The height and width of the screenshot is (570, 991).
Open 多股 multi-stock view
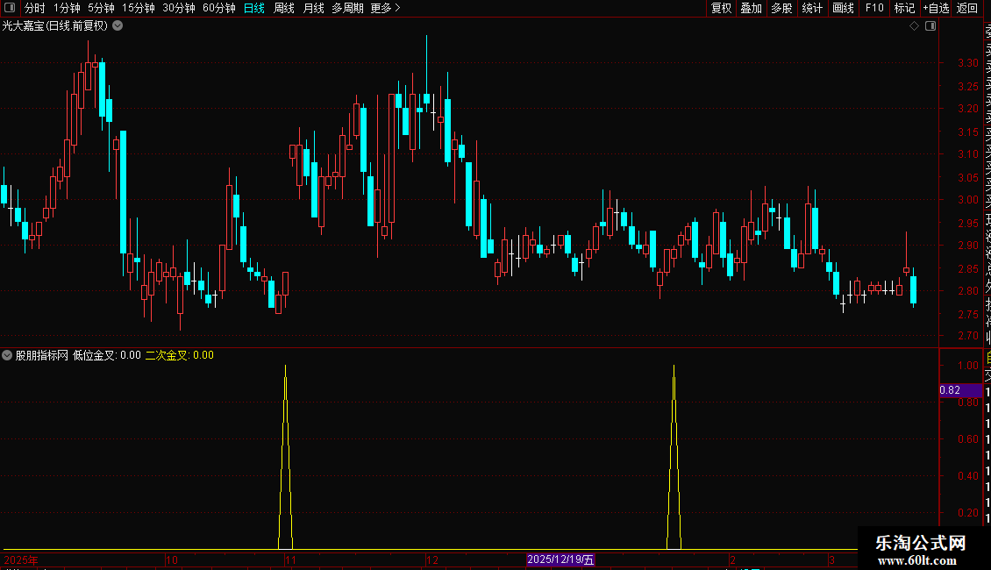[781, 8]
